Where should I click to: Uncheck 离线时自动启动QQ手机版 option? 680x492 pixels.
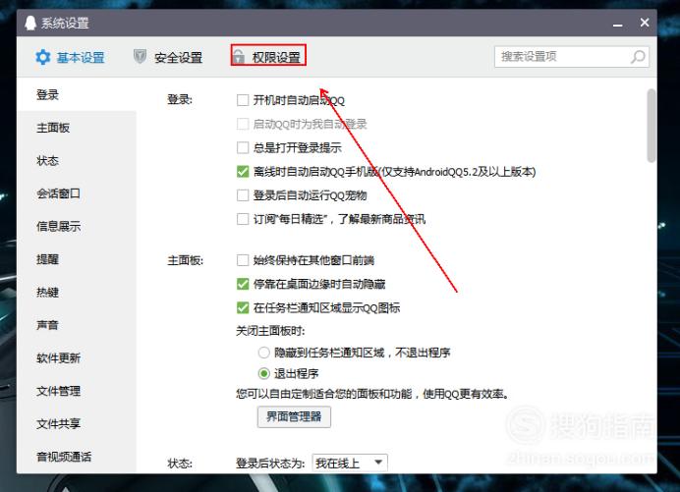click(x=243, y=172)
